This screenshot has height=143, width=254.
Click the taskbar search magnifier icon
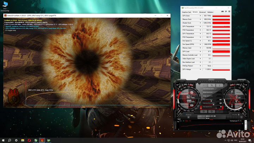(10, 140)
